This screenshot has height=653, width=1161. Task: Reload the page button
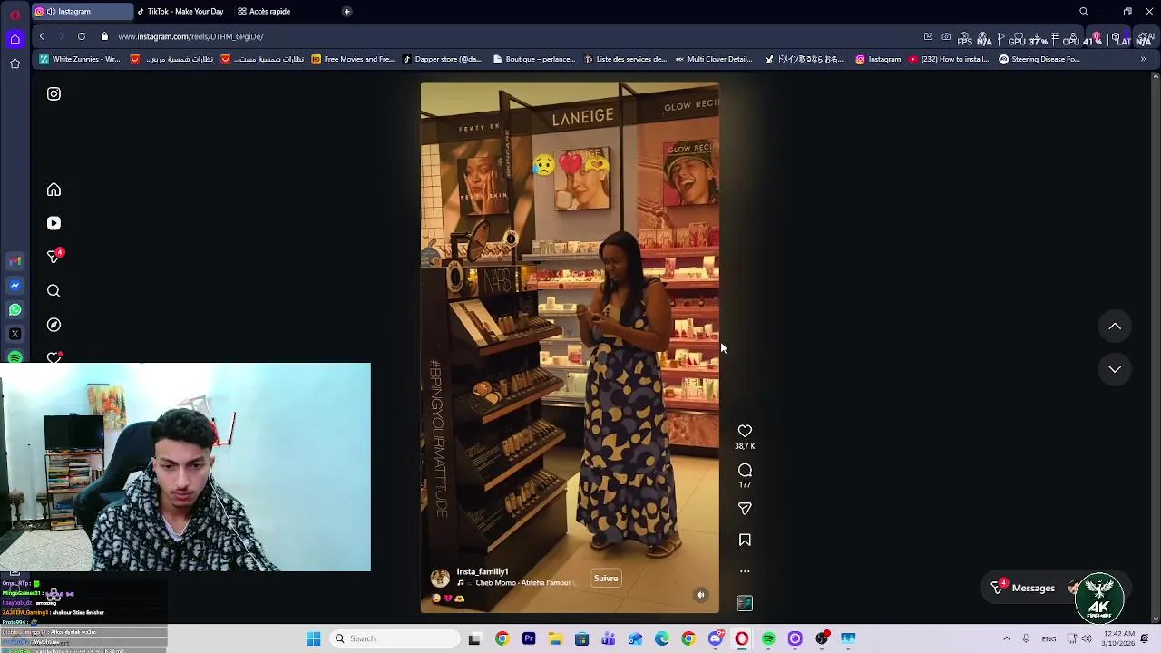click(x=82, y=36)
